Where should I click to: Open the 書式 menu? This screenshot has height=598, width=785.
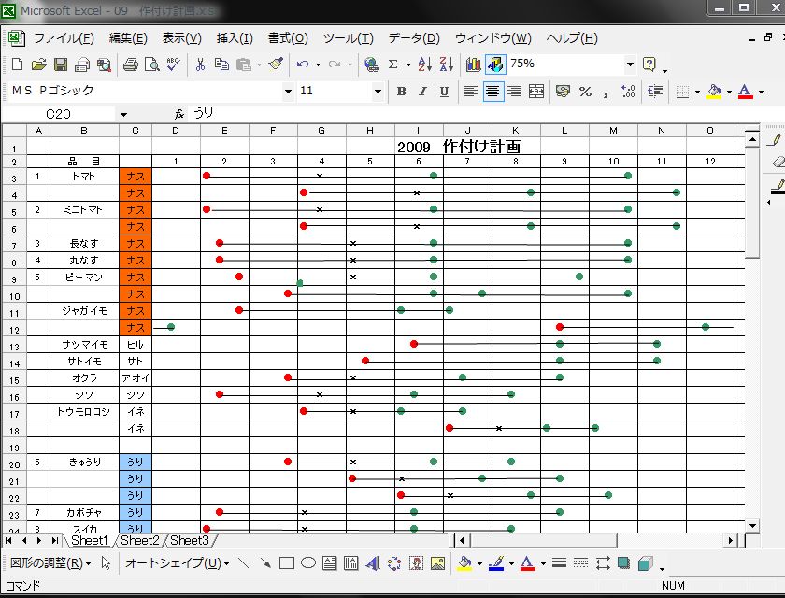click(x=288, y=38)
